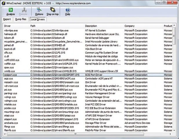Sort by the Company column header
Viewport: 179px width, 139px height.
point(143,26)
